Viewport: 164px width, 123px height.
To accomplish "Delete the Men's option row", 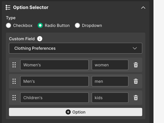I will [136, 81].
